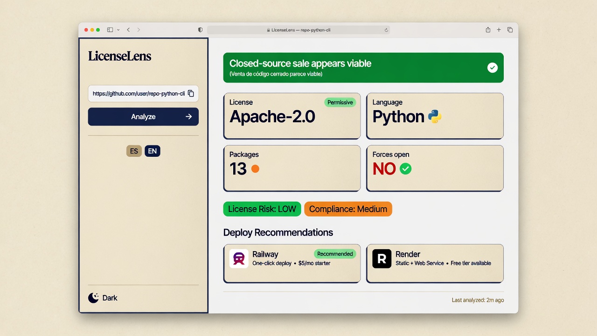Open the License Apache-2.0 card
This screenshot has height=336, width=597.
(x=292, y=116)
